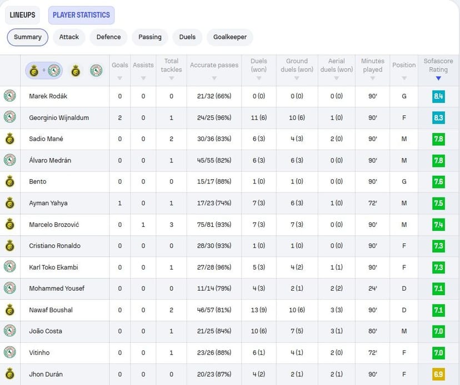Click team crest beside Sadio Mané

click(9, 139)
